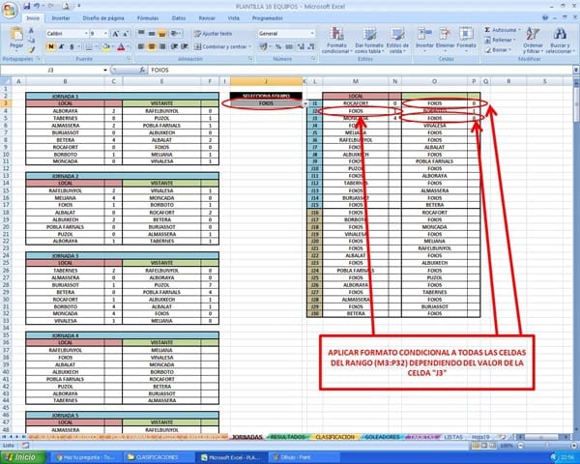The width and height of the screenshot is (580, 464).
Task: Open the dropdown arrow beside cell J3
Action: (305, 104)
